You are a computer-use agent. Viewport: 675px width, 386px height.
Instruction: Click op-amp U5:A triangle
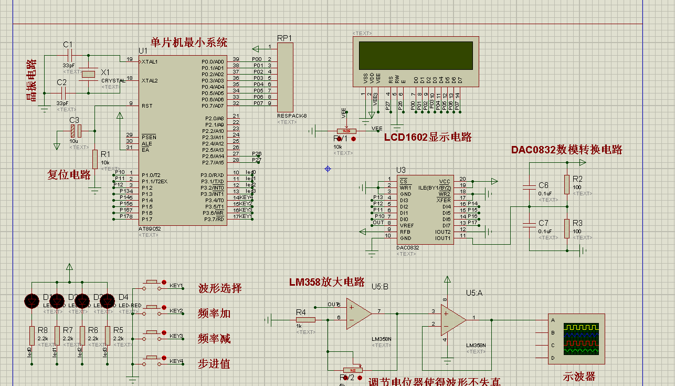[453, 319]
